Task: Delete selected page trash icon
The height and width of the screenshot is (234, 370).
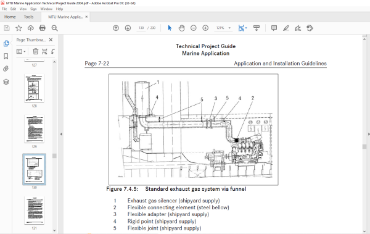Action: point(36,51)
